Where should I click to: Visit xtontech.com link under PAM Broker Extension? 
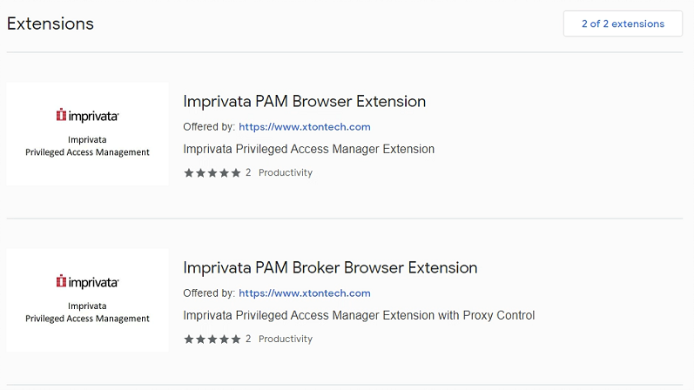point(304,293)
